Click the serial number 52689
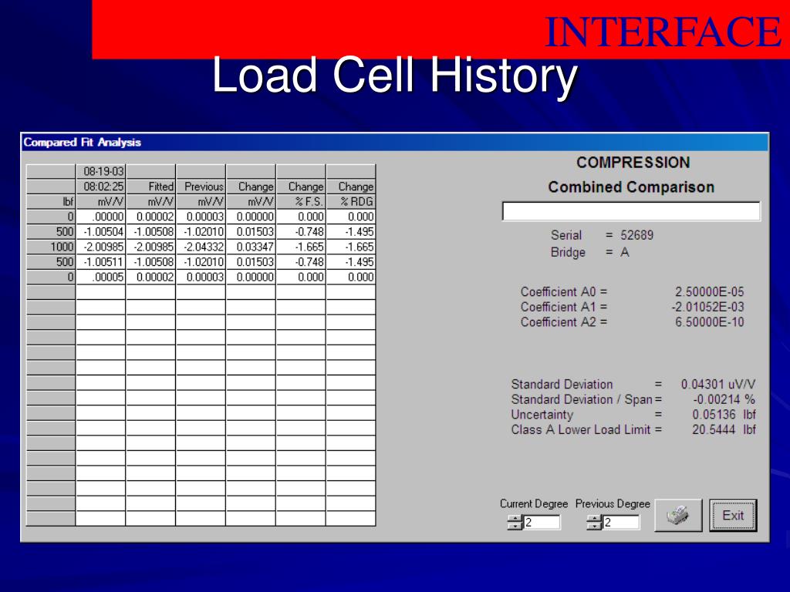This screenshot has height=592, width=790. (636, 235)
